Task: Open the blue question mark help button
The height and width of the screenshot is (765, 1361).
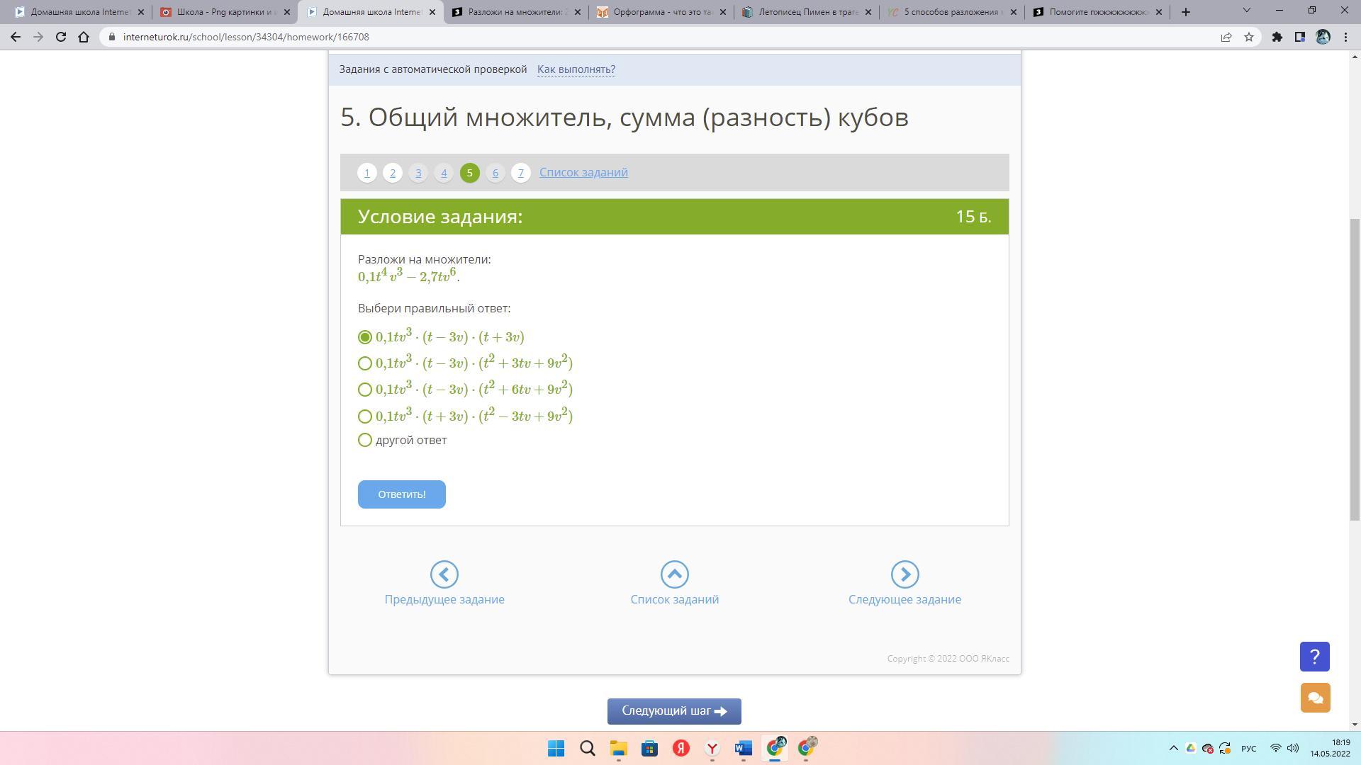Action: pos(1314,657)
